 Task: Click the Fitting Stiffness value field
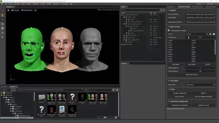tap(200, 71)
